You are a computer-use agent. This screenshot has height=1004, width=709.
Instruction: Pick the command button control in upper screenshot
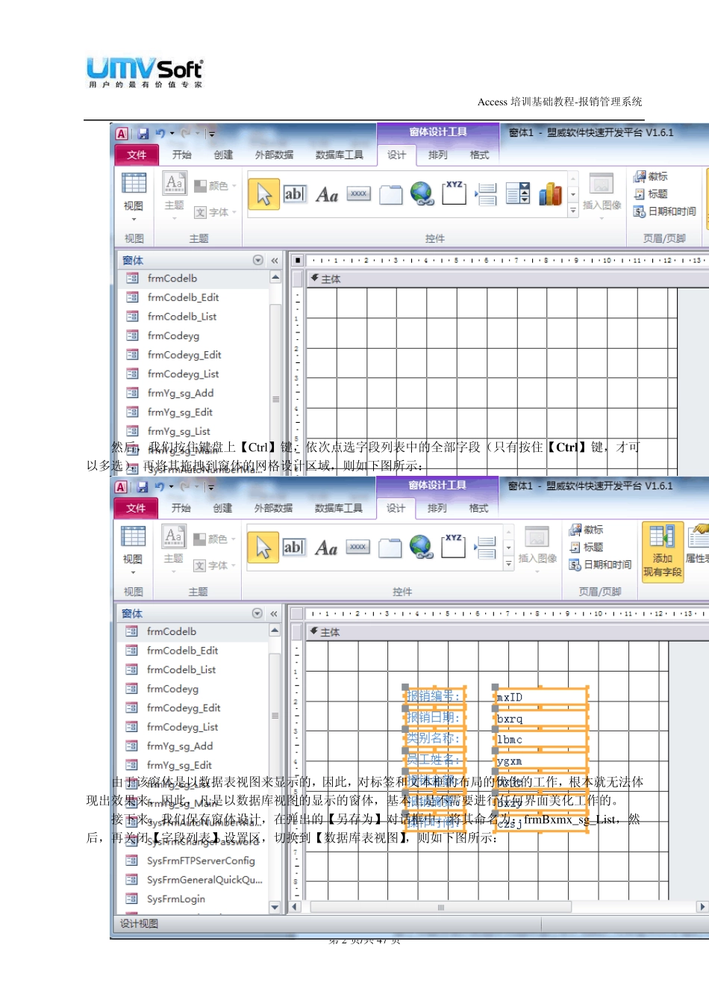click(x=359, y=193)
